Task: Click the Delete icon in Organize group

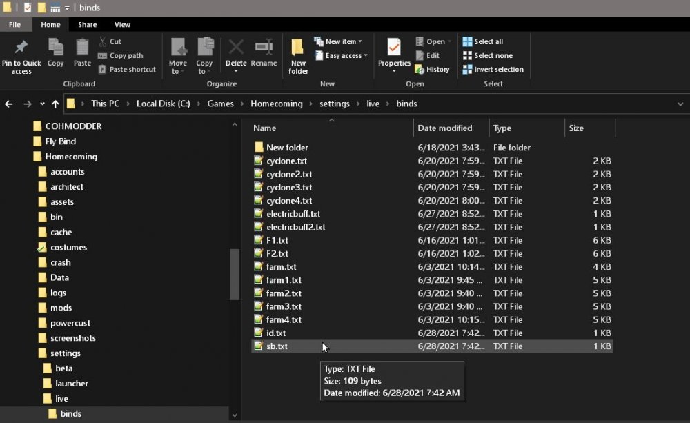Action: [236, 48]
